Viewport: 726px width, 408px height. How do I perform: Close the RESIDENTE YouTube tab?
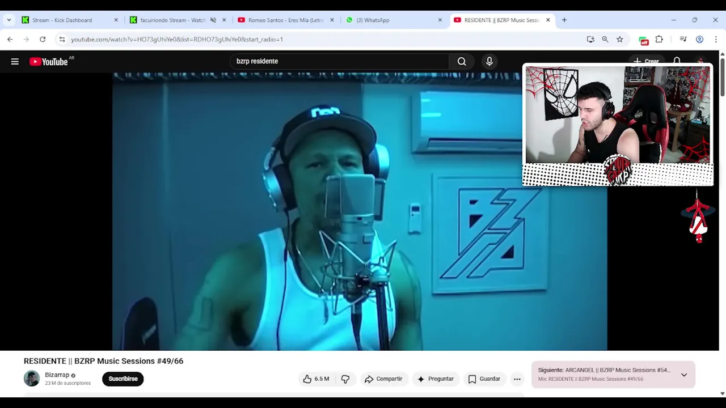[548, 20]
